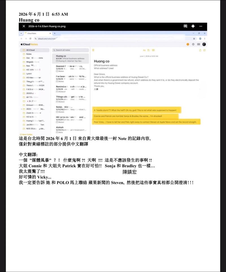Image resolution: width=226 pixels, height=272 pixels.
Task: Bookmark the page with the star icon
Action: tap(194, 38)
